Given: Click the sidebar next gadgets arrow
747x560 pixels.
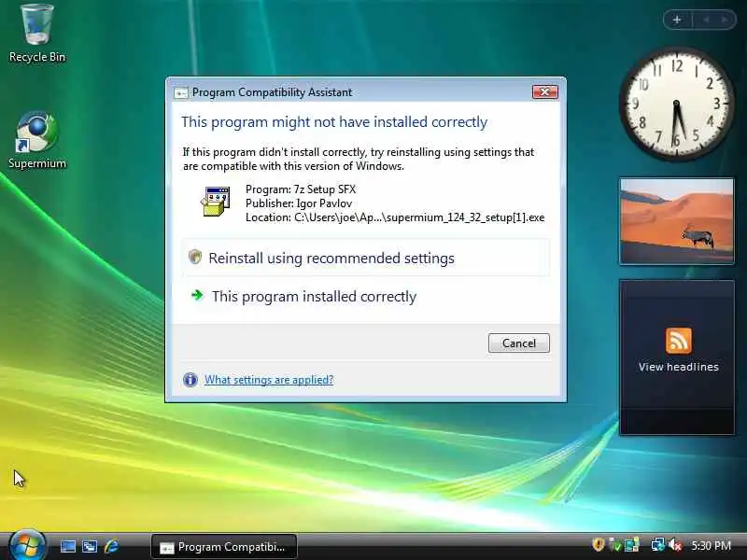Looking at the screenshot, I should click(x=725, y=20).
